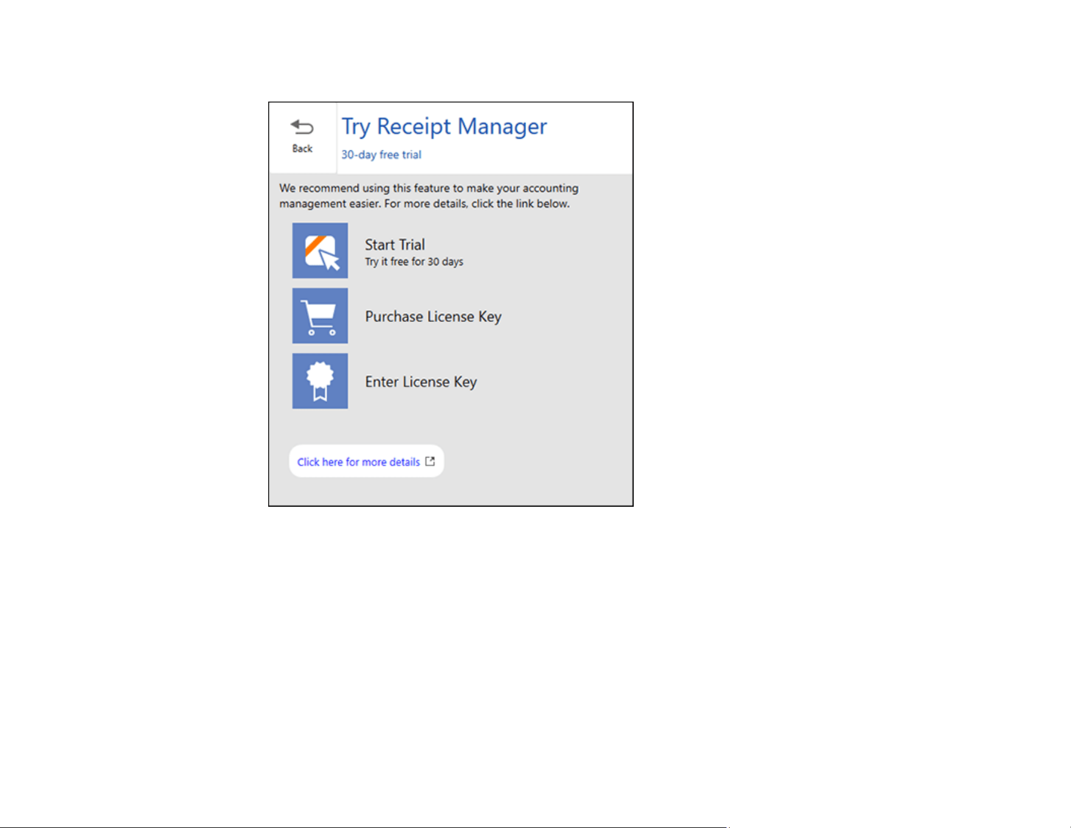This screenshot has height=828, width=1071.
Task: Select the 'Try Receipt Manager' heading
Action: (444, 127)
